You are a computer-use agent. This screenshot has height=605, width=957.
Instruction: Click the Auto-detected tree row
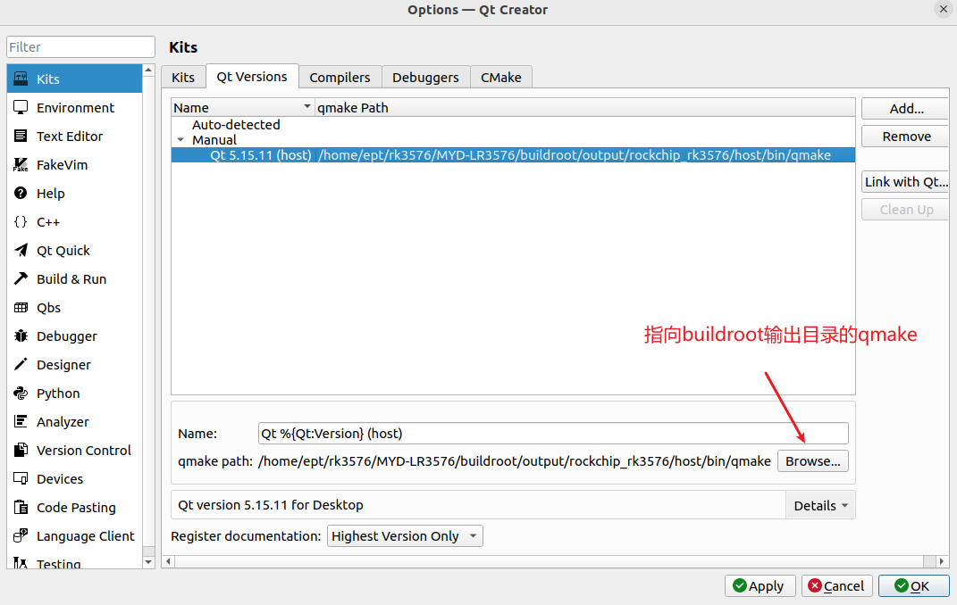236,124
